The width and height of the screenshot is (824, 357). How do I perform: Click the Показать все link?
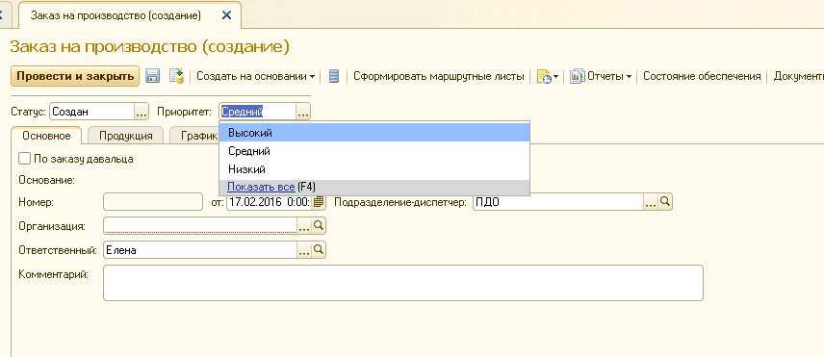tap(261, 187)
